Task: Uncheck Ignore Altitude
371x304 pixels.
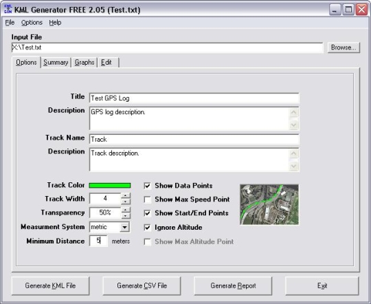Action: click(148, 228)
